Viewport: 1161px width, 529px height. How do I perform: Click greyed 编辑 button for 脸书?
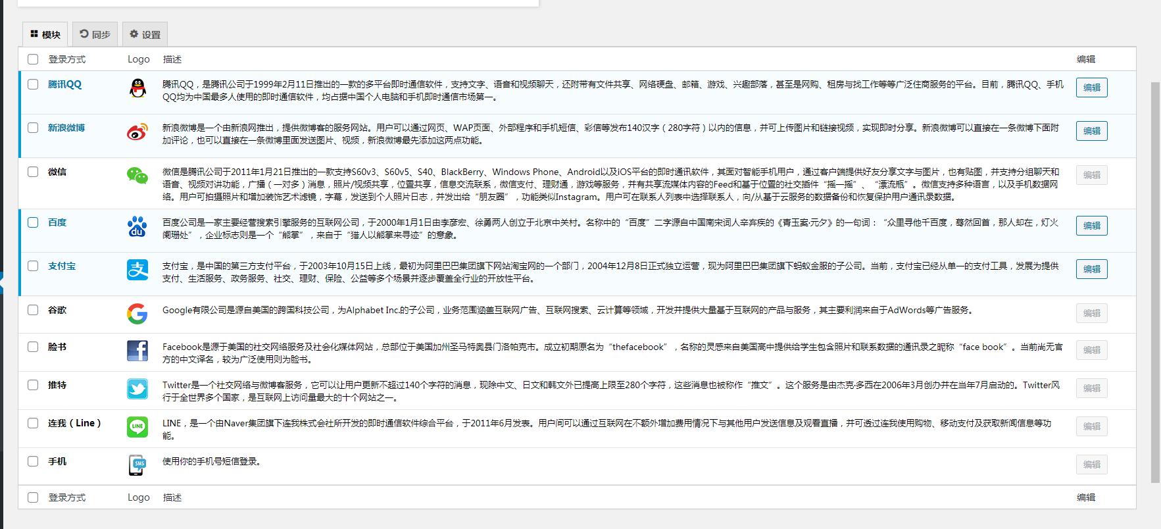tap(1092, 350)
